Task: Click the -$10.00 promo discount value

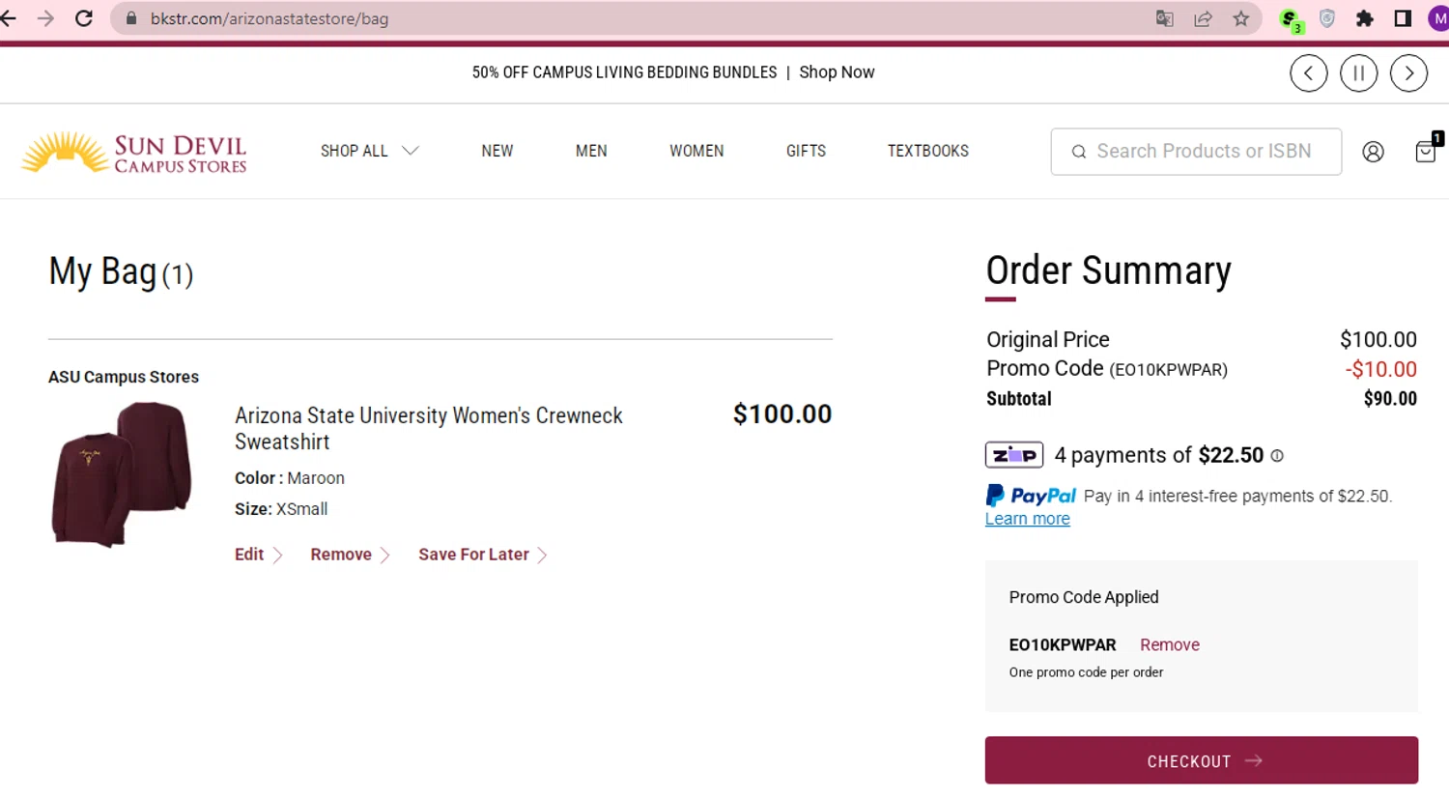Action: [x=1381, y=369]
